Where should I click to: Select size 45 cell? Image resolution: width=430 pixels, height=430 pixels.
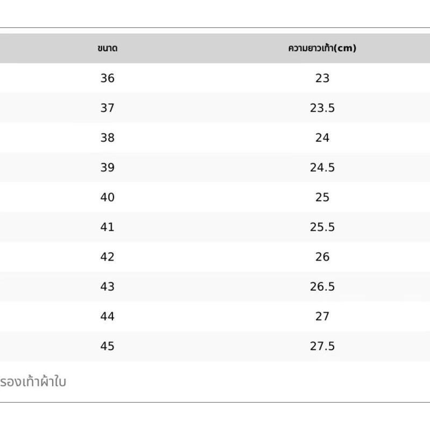(107, 346)
